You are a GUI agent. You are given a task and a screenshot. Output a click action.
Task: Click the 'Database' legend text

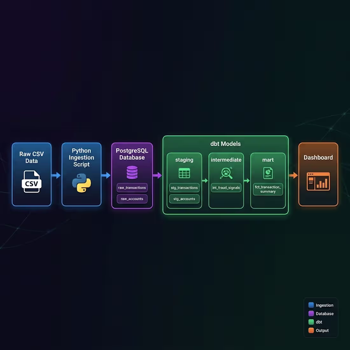point(325,314)
